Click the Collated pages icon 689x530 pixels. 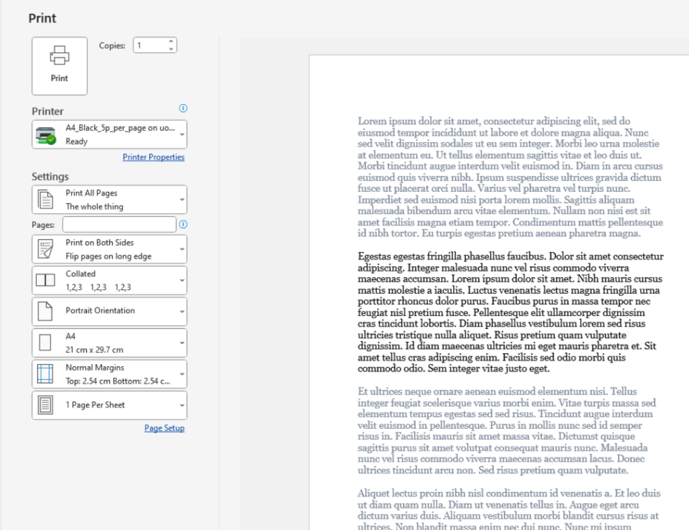click(x=45, y=281)
